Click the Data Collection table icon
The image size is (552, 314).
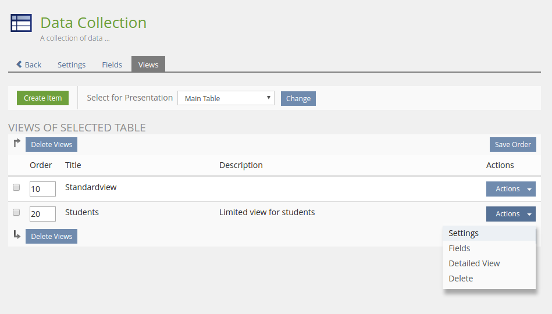22,23
